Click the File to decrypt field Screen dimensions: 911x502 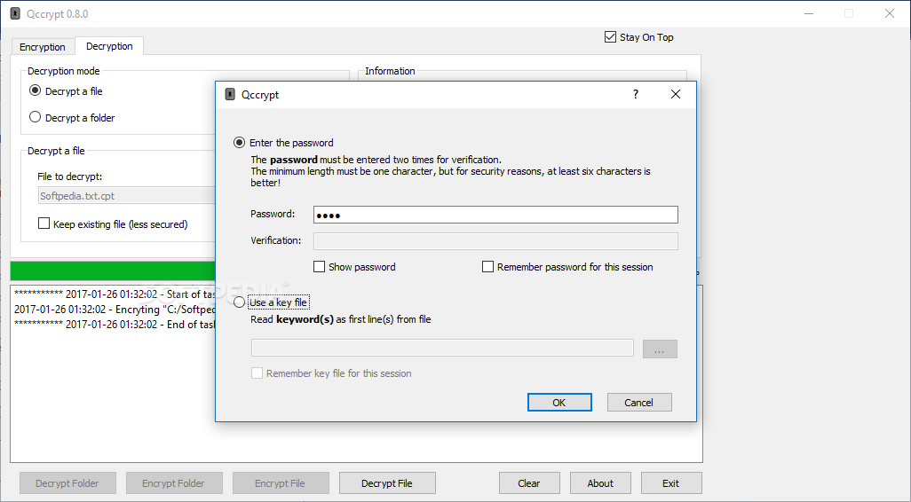127,196
